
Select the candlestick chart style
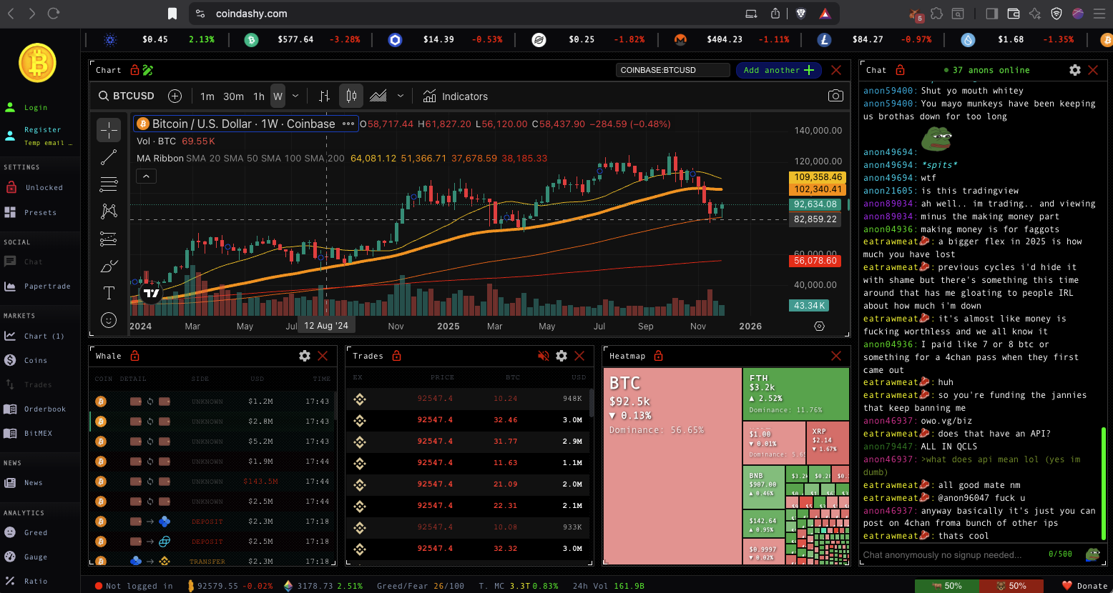click(351, 96)
